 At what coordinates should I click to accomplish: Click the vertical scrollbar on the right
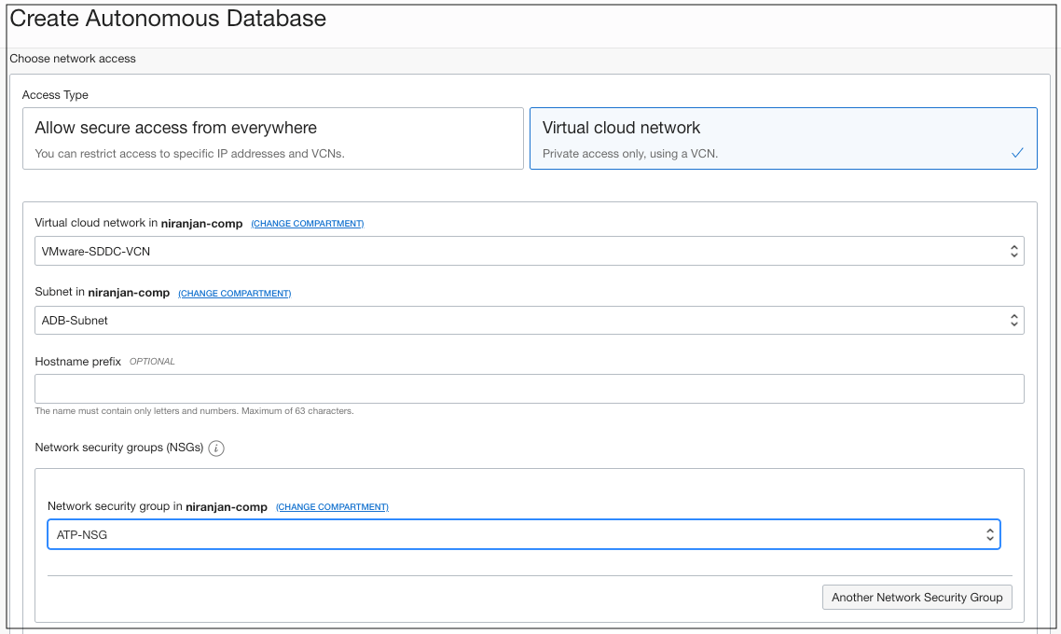[1056, 317]
